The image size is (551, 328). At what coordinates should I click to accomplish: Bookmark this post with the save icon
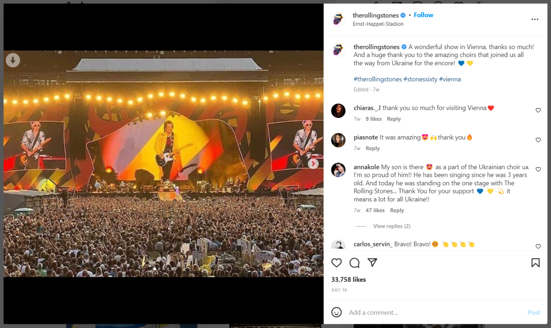535,263
